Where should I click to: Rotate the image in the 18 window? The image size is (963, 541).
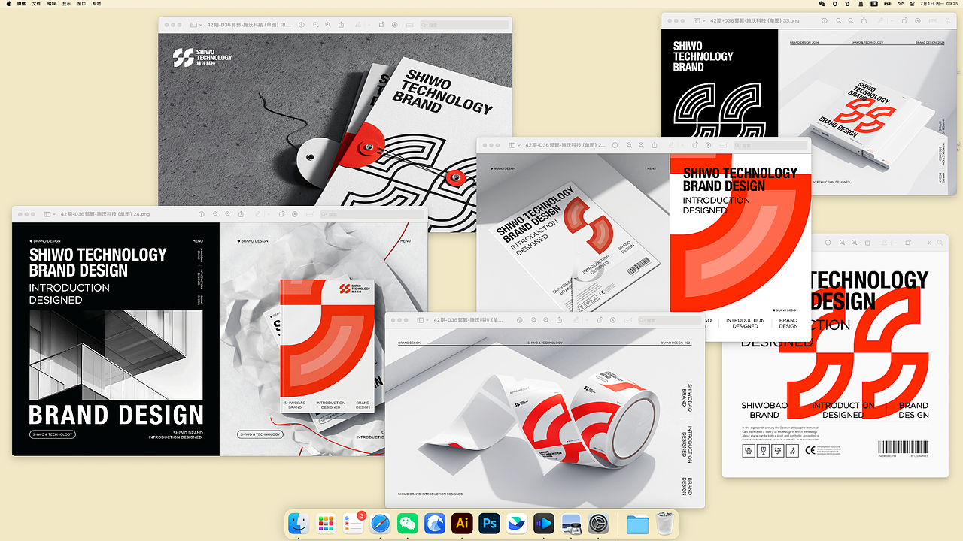tap(381, 25)
